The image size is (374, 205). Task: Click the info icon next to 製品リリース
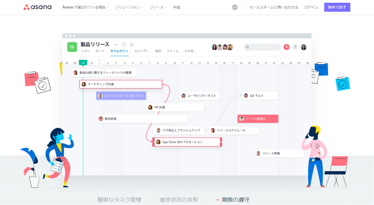point(124,44)
